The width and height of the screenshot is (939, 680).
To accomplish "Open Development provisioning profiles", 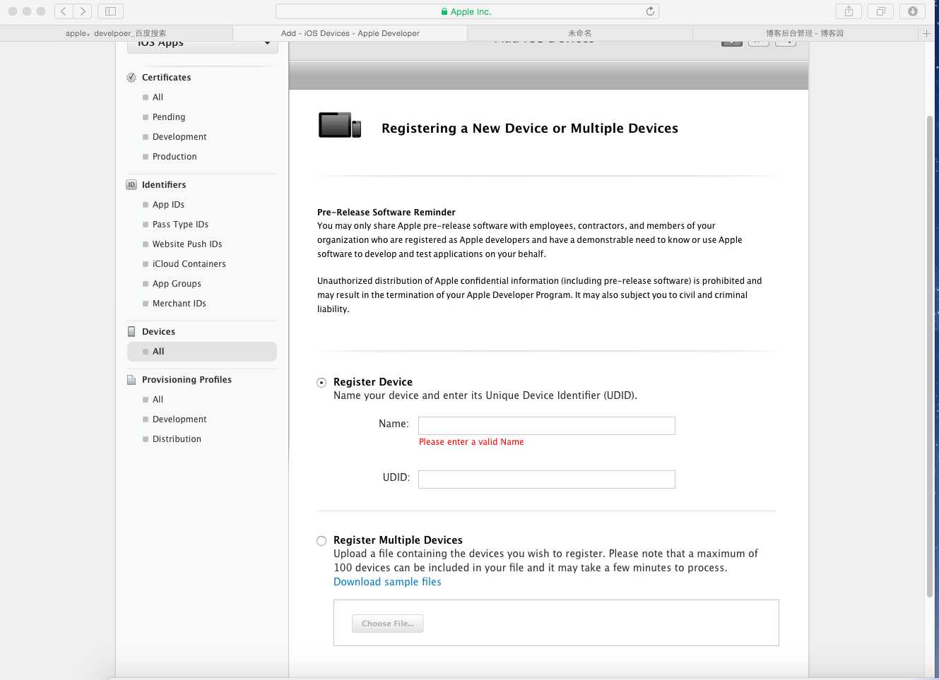I will tap(179, 419).
